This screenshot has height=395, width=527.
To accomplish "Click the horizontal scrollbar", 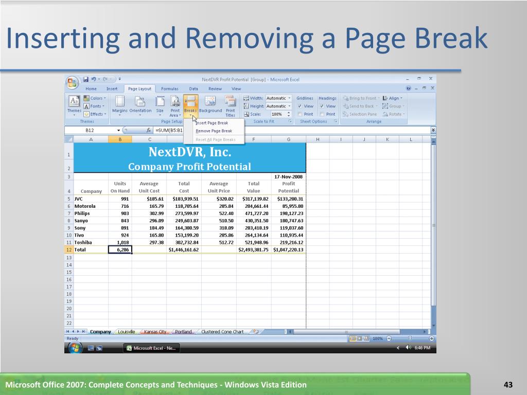I will (x=346, y=332).
